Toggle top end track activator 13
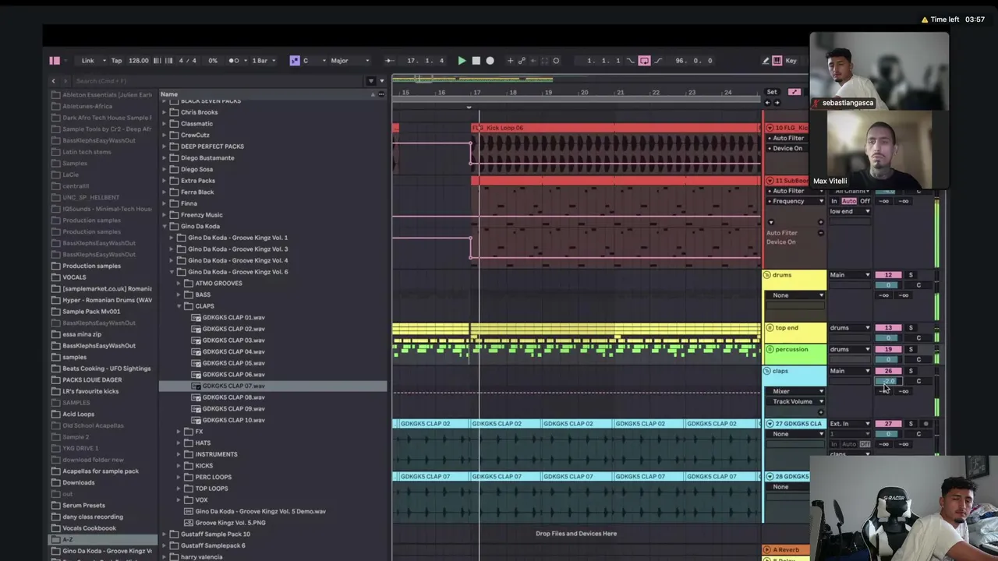 (888, 328)
